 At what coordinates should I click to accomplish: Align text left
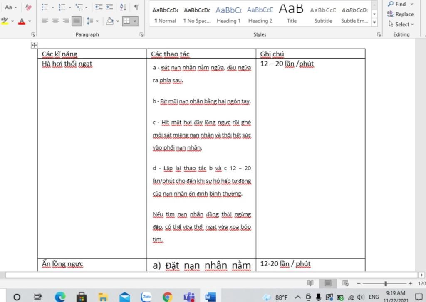pos(45,21)
